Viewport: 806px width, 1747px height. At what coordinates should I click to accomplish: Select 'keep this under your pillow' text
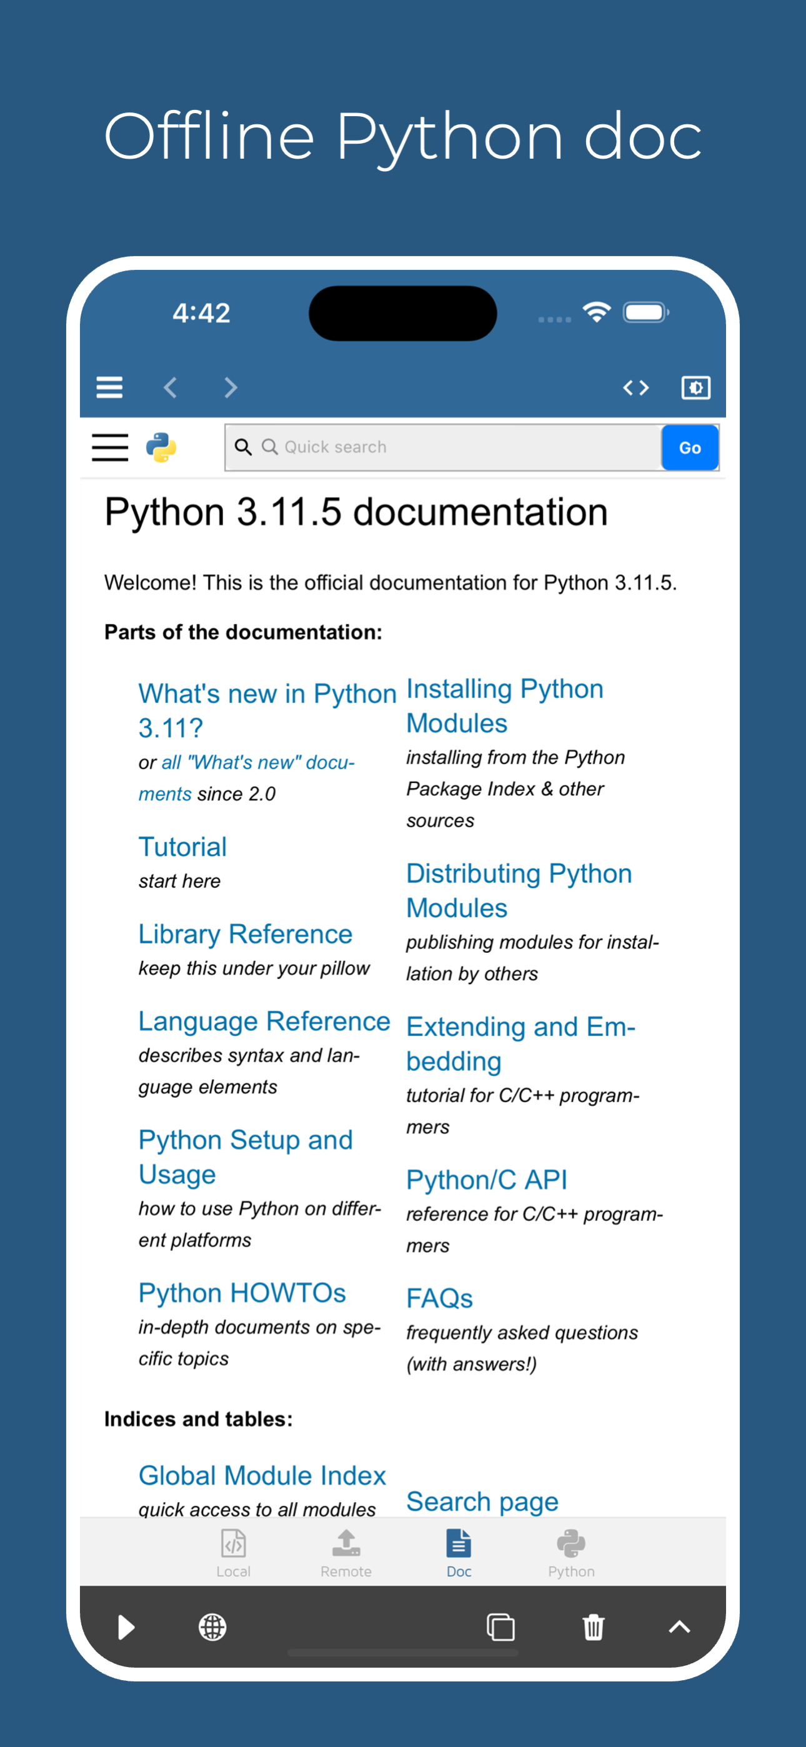point(254,968)
